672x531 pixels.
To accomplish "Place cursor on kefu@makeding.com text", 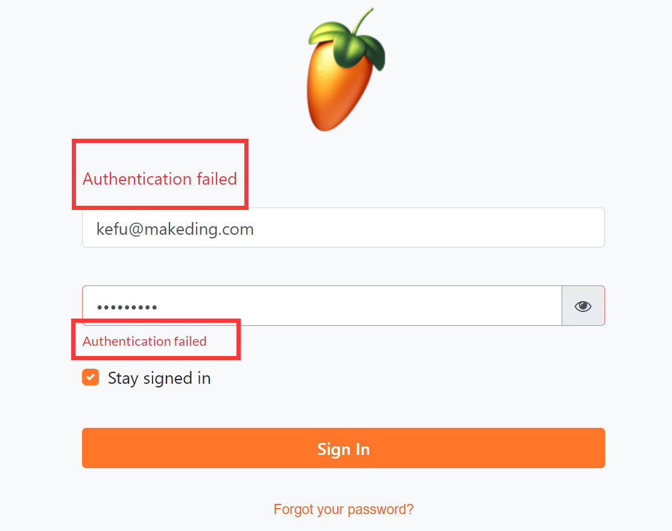I will coord(175,229).
